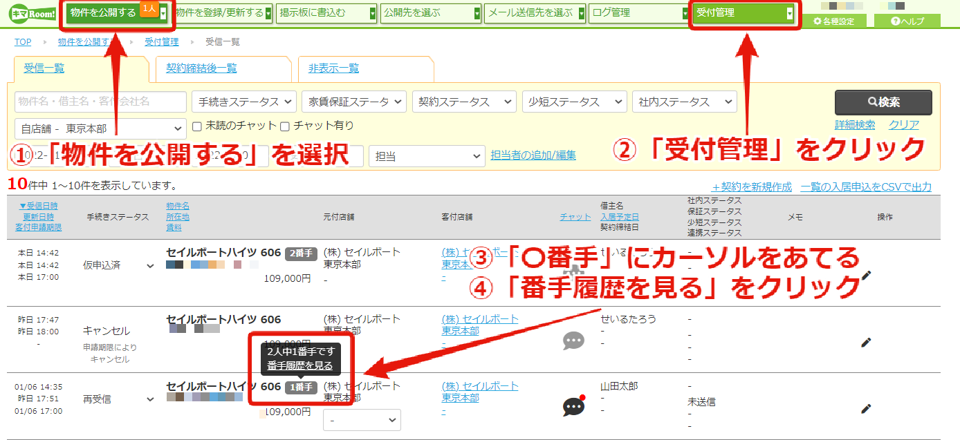
Task: Open 物件を公開する menu
Action: click(x=117, y=12)
